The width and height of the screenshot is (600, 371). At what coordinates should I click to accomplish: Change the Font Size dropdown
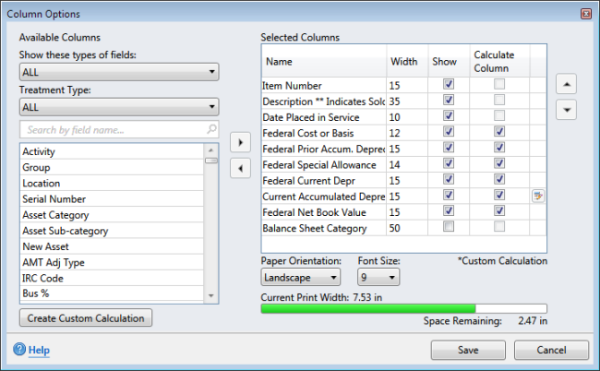coord(378,277)
